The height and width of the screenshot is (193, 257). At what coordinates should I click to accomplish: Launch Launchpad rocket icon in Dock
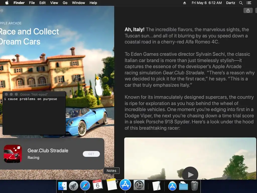(74, 186)
